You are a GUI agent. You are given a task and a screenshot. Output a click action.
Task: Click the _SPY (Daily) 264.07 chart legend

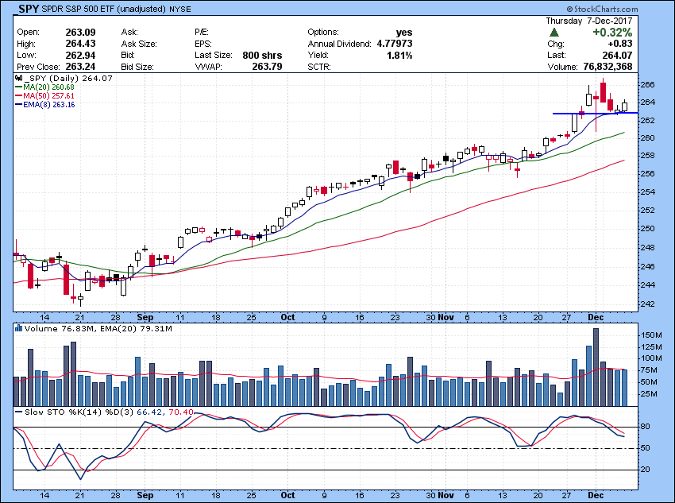point(68,79)
